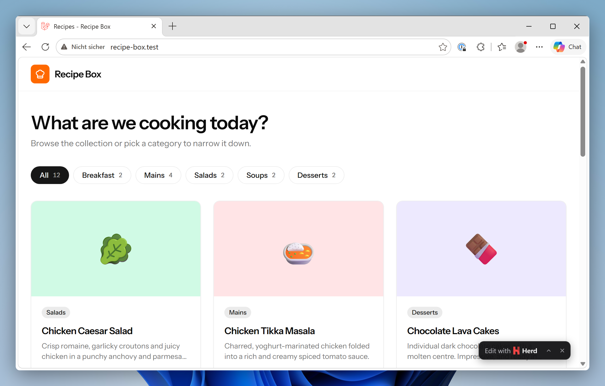Image resolution: width=605 pixels, height=386 pixels.
Task: Click 'Browse the collection' subtitle text
Action: click(141, 143)
